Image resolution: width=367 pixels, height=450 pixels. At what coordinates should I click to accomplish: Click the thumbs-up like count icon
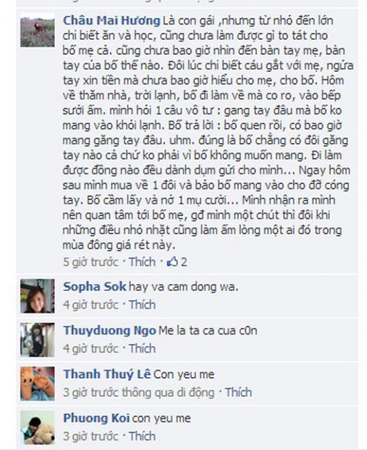(x=172, y=262)
